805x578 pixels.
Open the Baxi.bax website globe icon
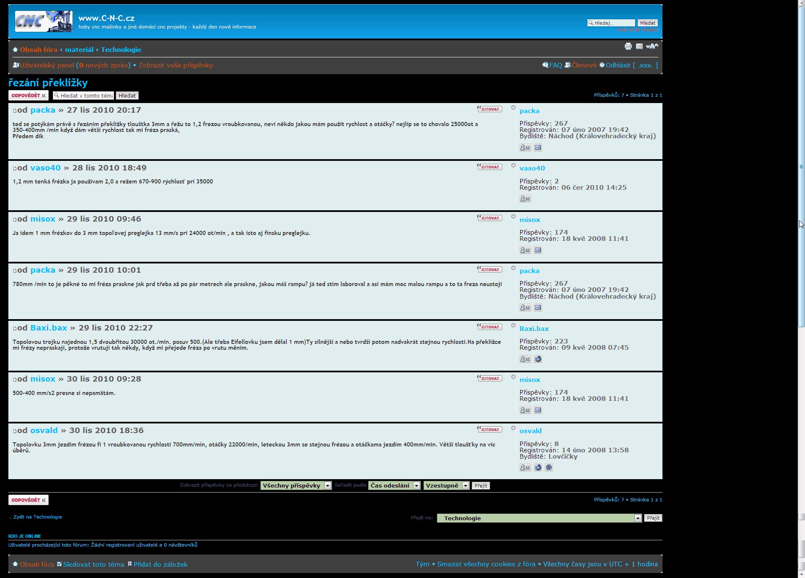coord(538,359)
